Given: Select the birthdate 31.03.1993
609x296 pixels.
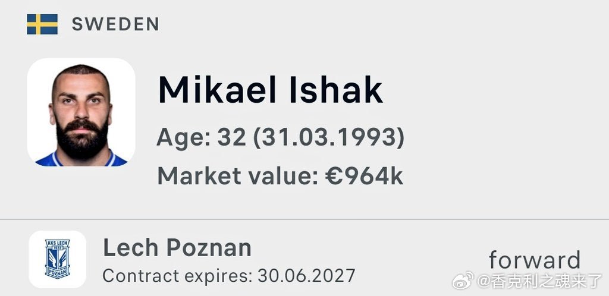Looking at the screenshot, I should pyautogui.click(x=329, y=137).
